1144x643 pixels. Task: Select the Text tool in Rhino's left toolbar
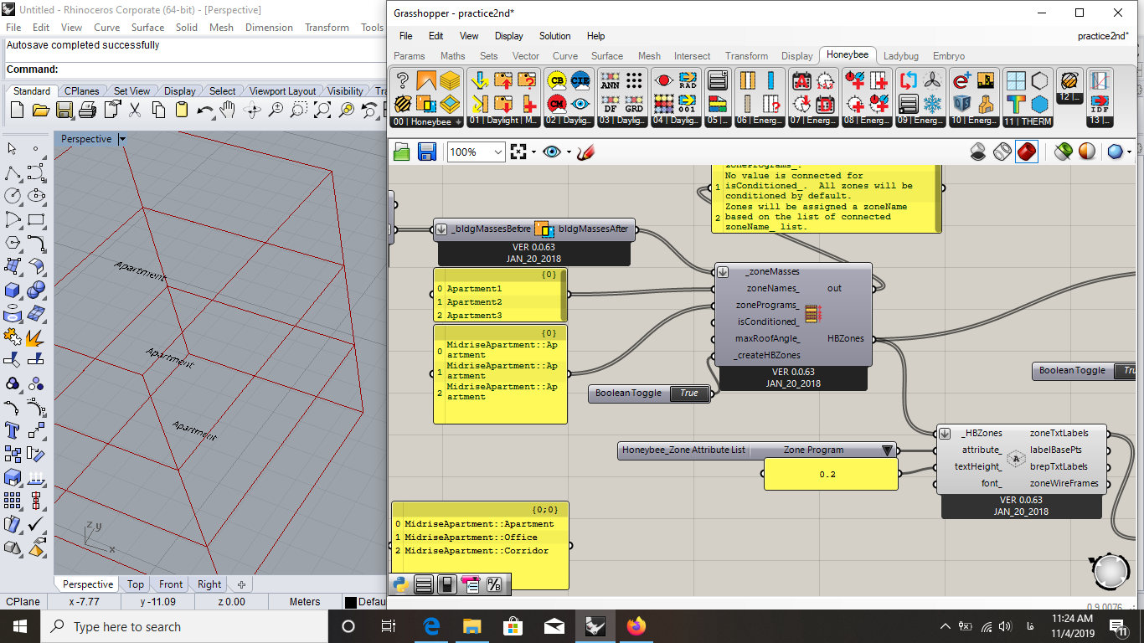13,430
